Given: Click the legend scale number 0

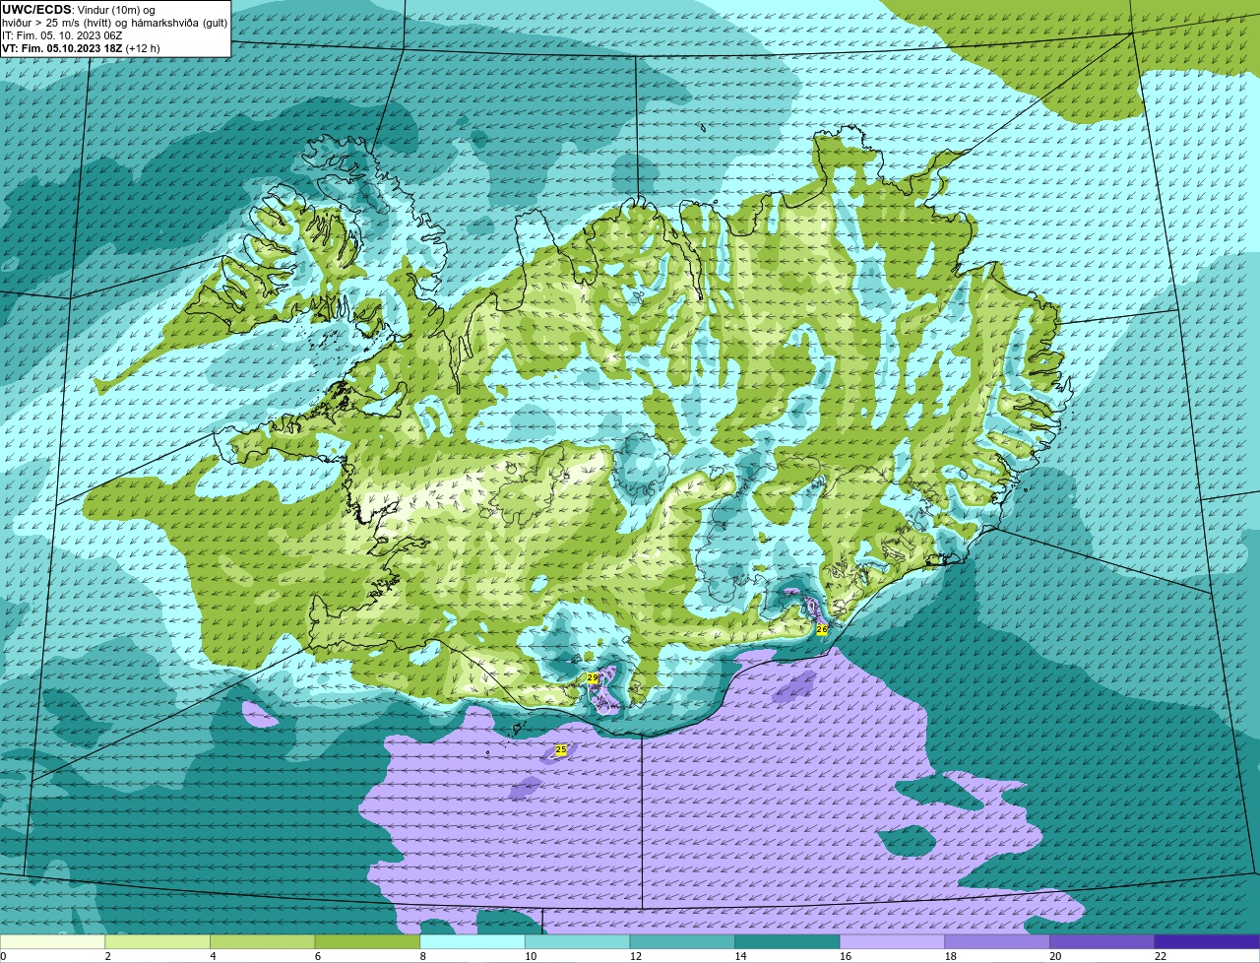Looking at the screenshot, I should [x=4, y=956].
